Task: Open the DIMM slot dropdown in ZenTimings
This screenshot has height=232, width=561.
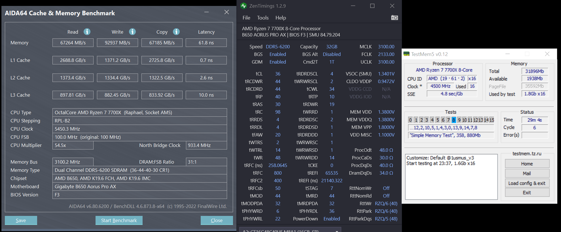Action: (x=290, y=229)
